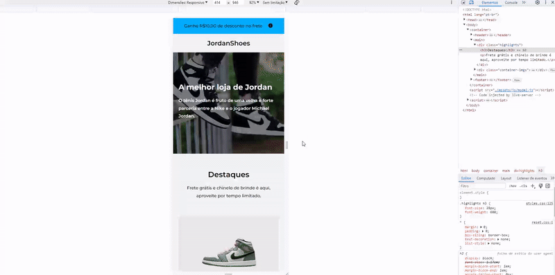Viewport: 555px width, 275px height.
Task: Open the Dimensões Responsivo dropdown
Action: 187,3
